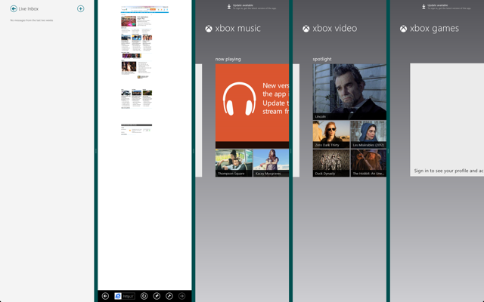Click 'No messages from the last two weeks' text
Screen dimensions: 484x302
coord(32,20)
